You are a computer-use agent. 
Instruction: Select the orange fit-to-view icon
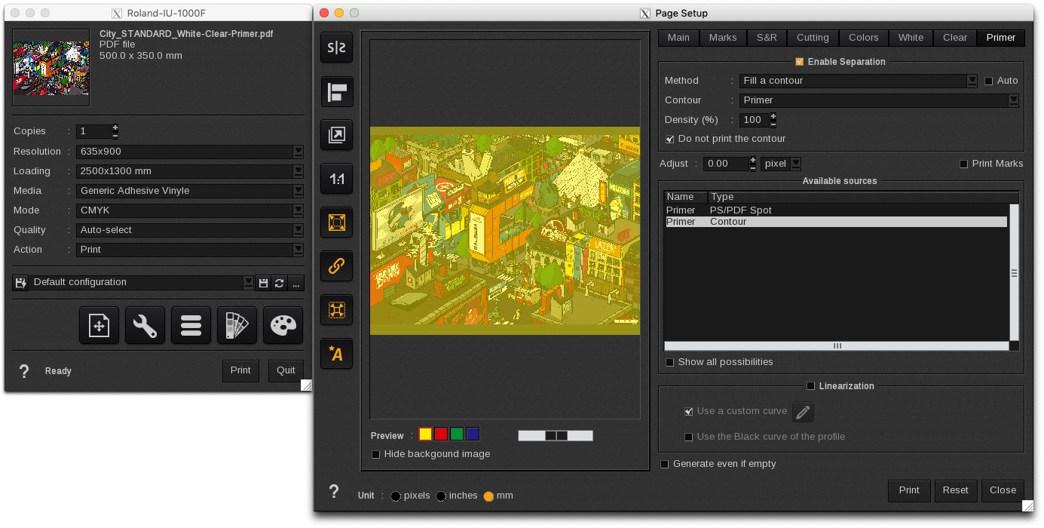pos(336,222)
